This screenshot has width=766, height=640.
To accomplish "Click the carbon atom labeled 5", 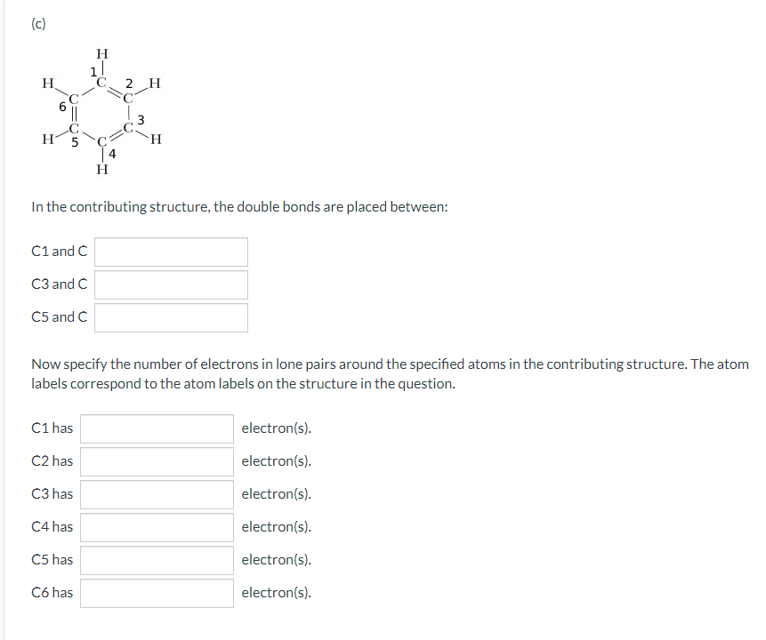I will pyautogui.click(x=74, y=130).
